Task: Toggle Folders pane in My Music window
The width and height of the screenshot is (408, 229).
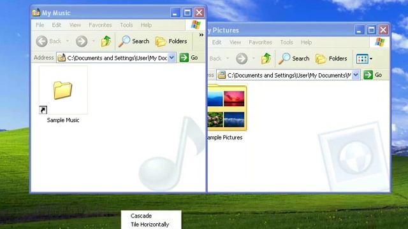Action: 171,41
